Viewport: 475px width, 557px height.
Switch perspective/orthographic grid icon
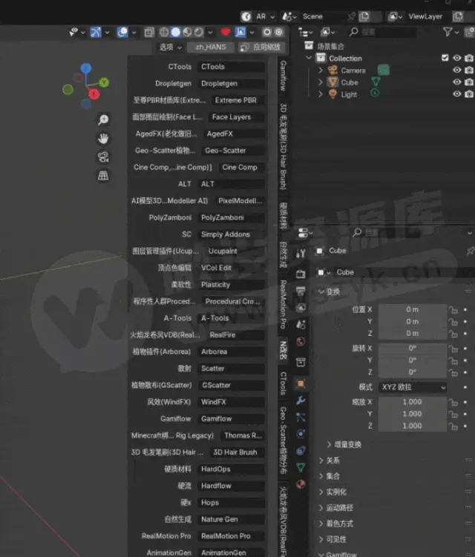[x=103, y=176]
